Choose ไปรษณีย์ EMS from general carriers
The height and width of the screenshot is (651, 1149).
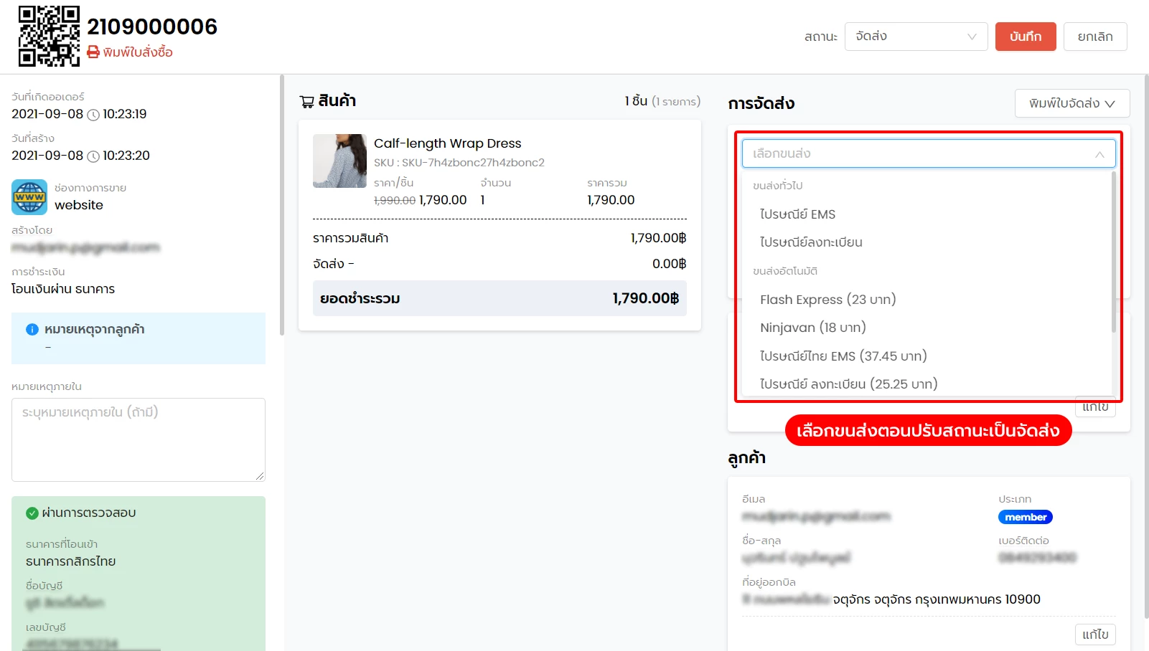(x=797, y=214)
